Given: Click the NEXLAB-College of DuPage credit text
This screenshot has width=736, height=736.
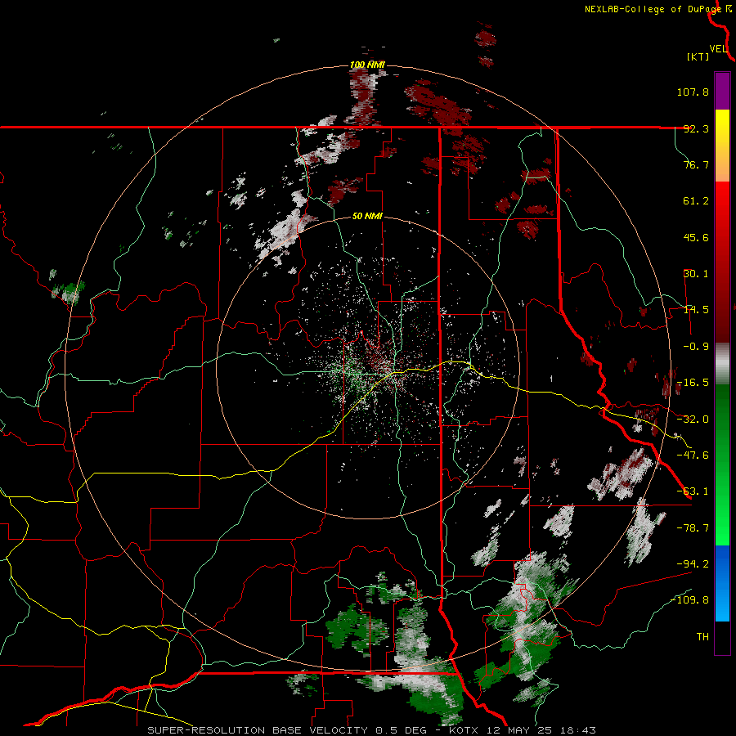Looking at the screenshot, I should pos(653,9).
